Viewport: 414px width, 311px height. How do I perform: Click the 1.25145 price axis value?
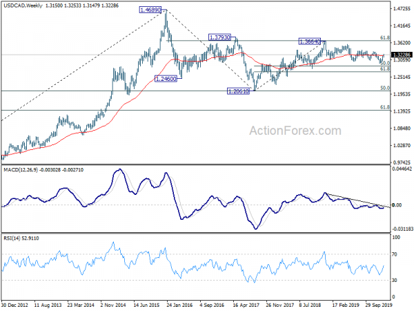[x=402, y=77]
